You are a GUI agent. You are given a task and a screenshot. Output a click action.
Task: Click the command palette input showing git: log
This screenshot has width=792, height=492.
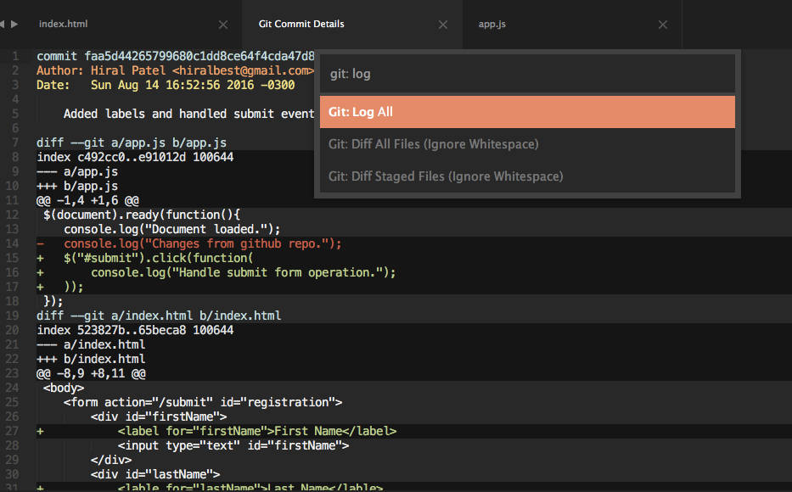click(526, 74)
